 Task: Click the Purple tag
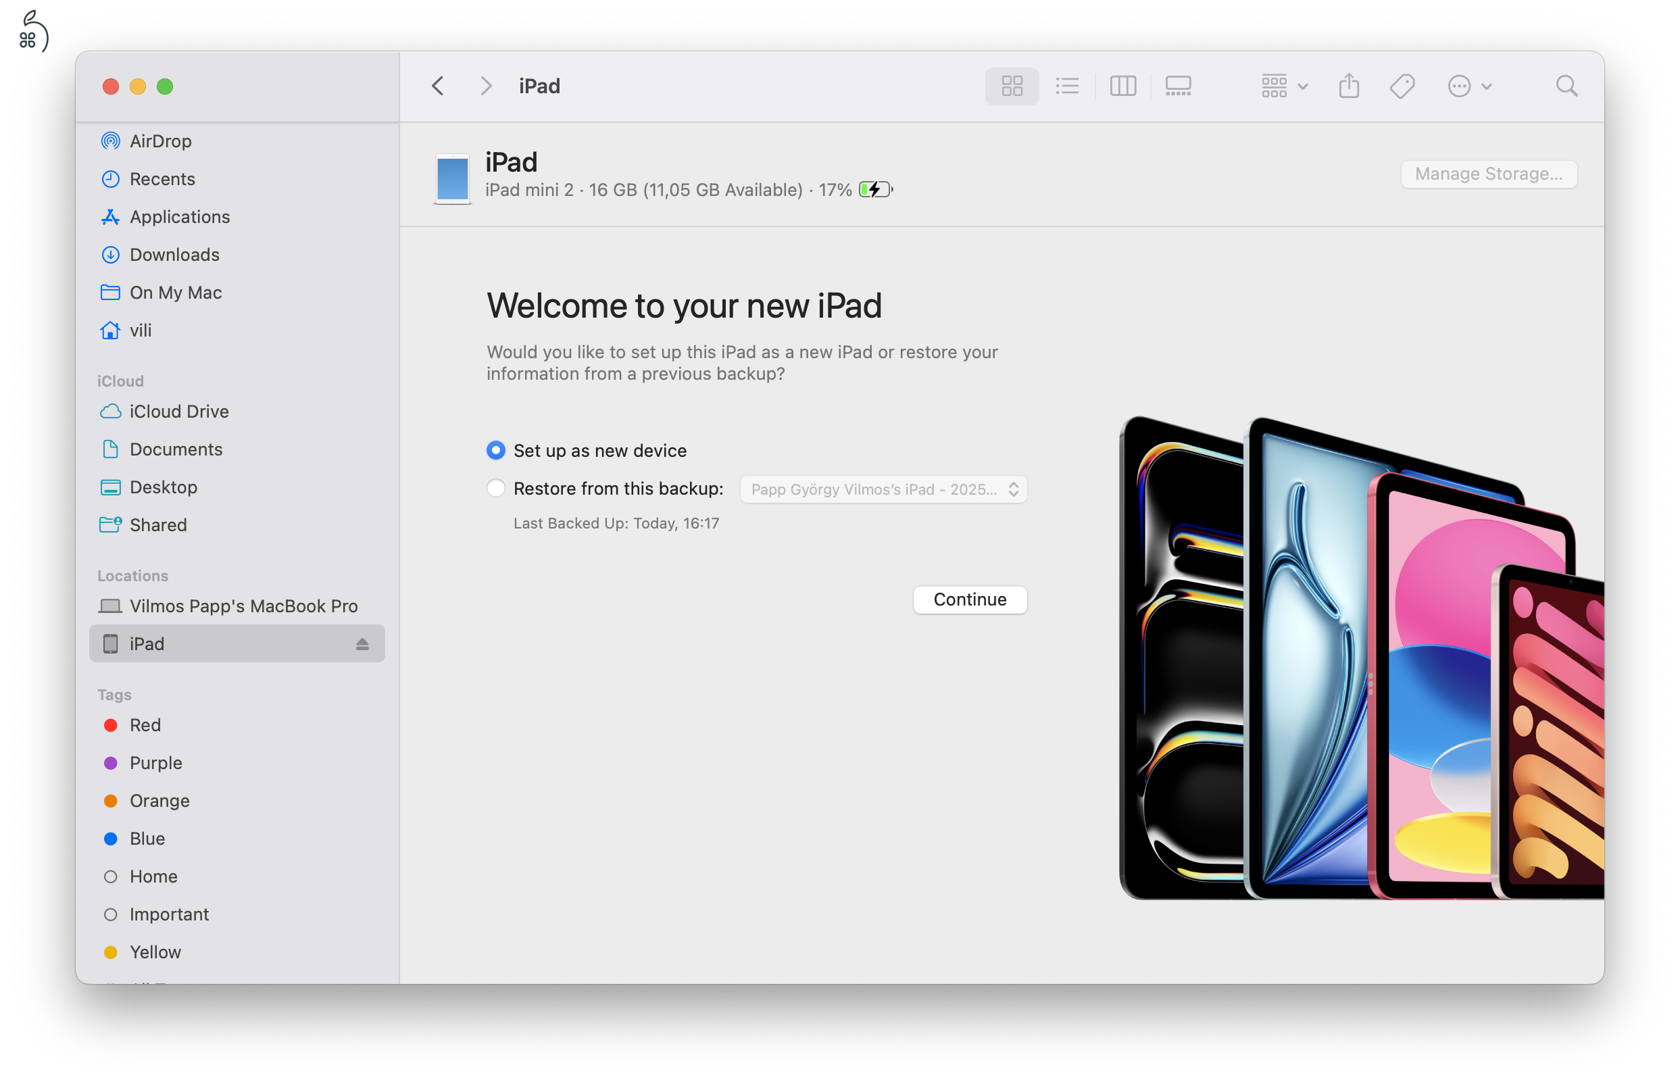[237, 763]
